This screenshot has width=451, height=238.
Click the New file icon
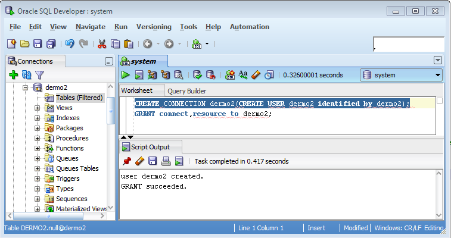(11, 44)
